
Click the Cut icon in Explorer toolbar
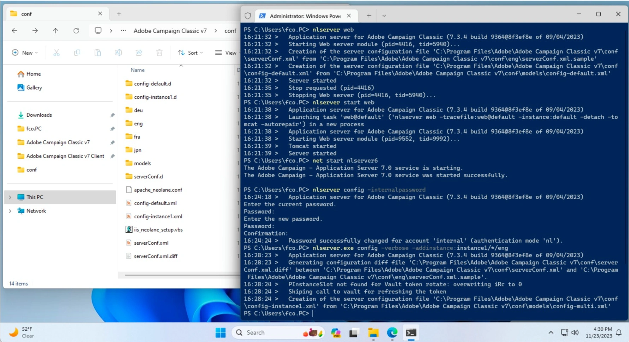click(57, 53)
